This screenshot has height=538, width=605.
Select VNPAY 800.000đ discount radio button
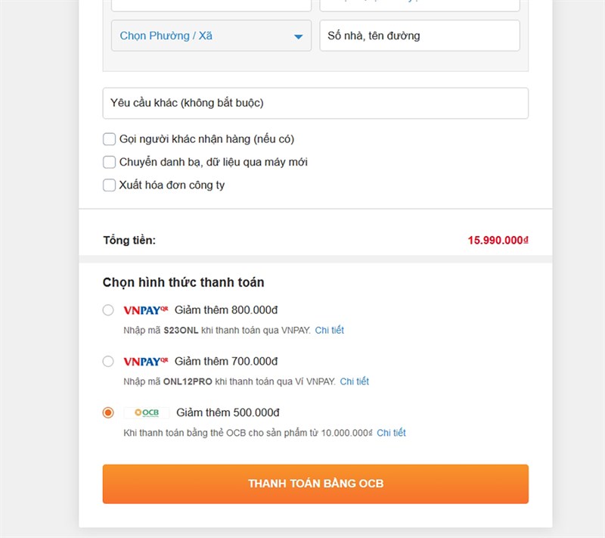coord(108,309)
